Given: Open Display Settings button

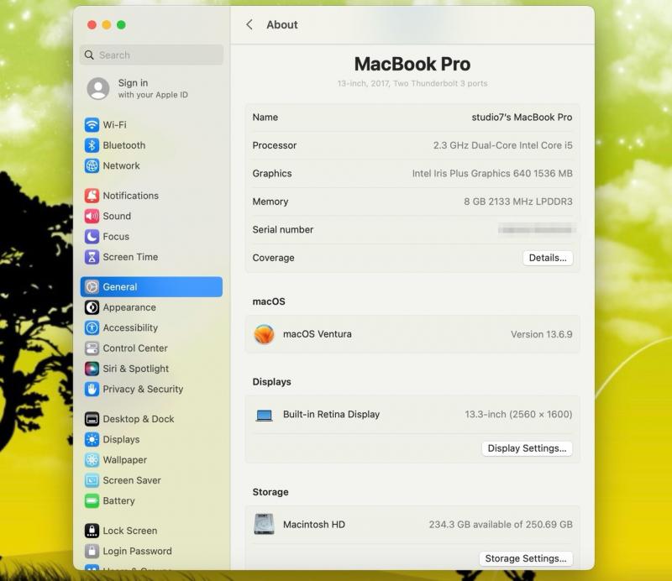Looking at the screenshot, I should [528, 448].
